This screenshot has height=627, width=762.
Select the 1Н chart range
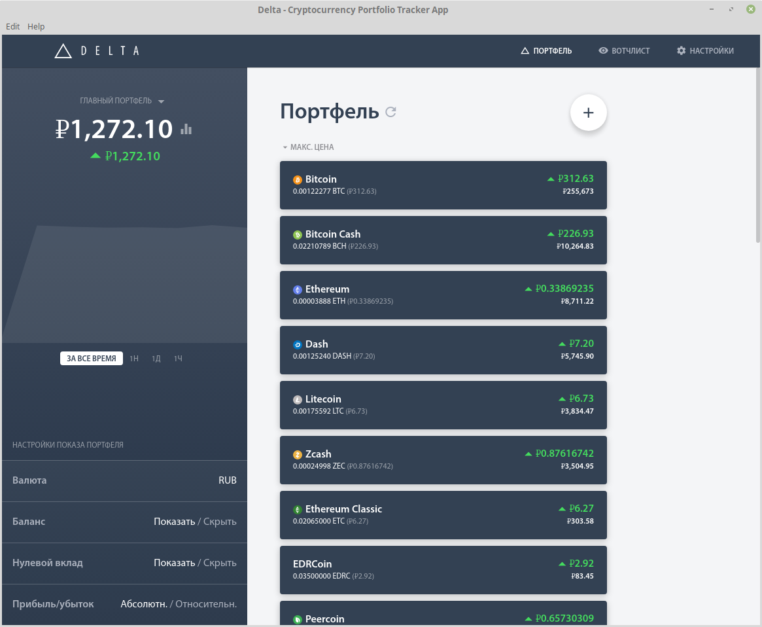134,359
